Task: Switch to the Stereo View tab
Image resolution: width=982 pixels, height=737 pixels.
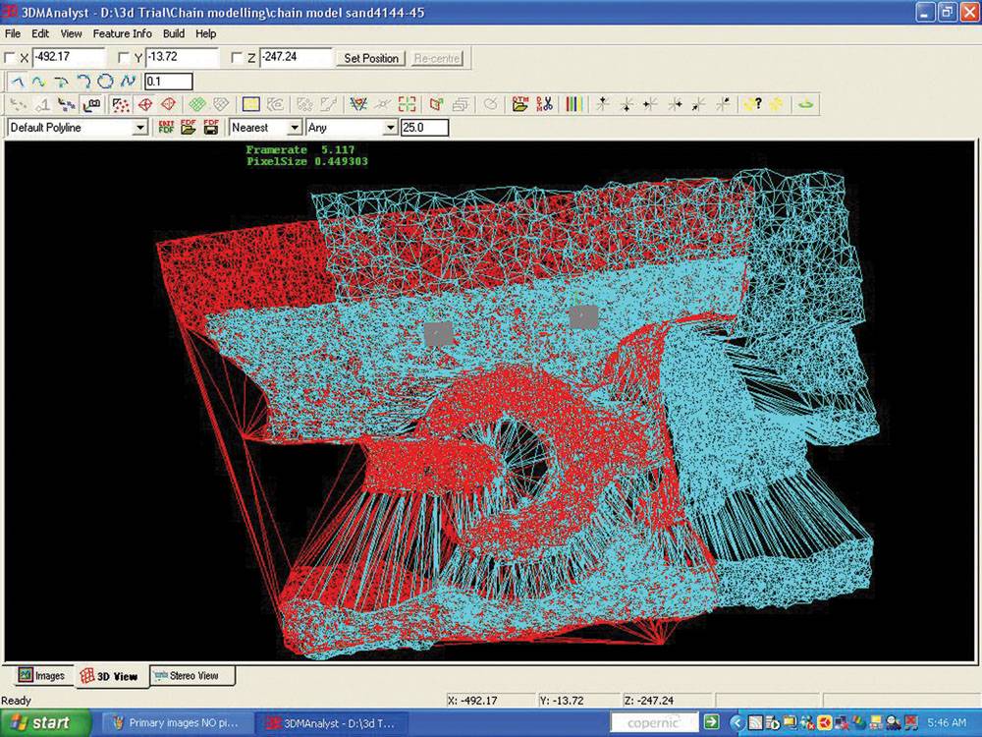Action: 192,676
